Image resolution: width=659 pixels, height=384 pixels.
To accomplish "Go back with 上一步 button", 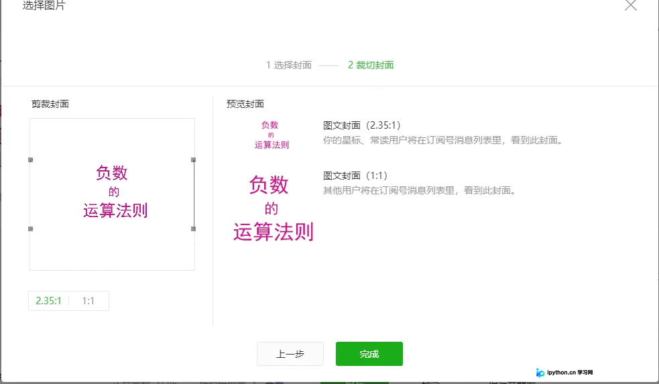I will (290, 354).
